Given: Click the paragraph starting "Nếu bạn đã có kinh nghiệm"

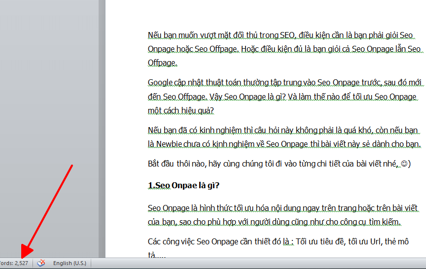Looking at the screenshot, I should point(284,137).
